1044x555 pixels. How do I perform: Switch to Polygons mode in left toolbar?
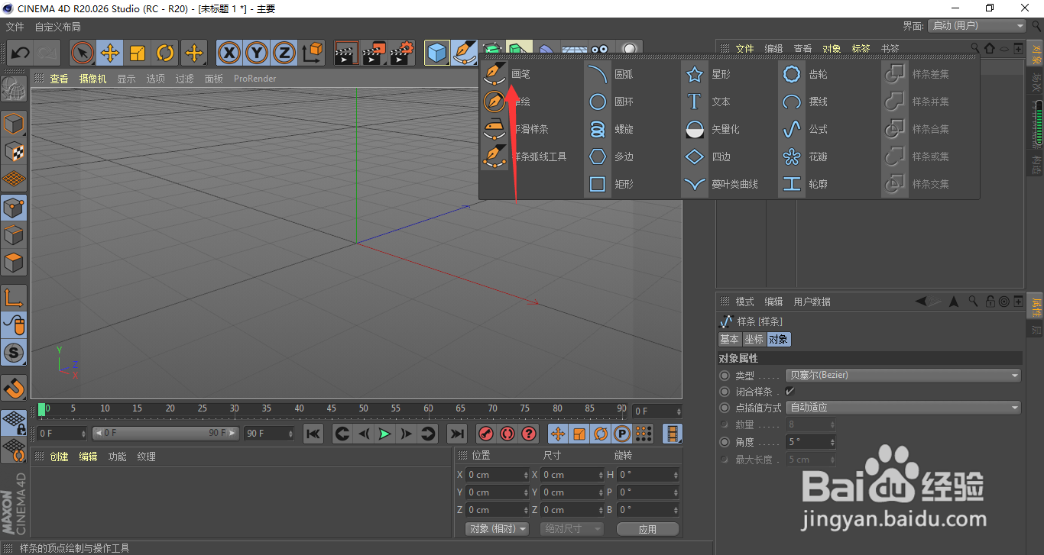(x=14, y=263)
